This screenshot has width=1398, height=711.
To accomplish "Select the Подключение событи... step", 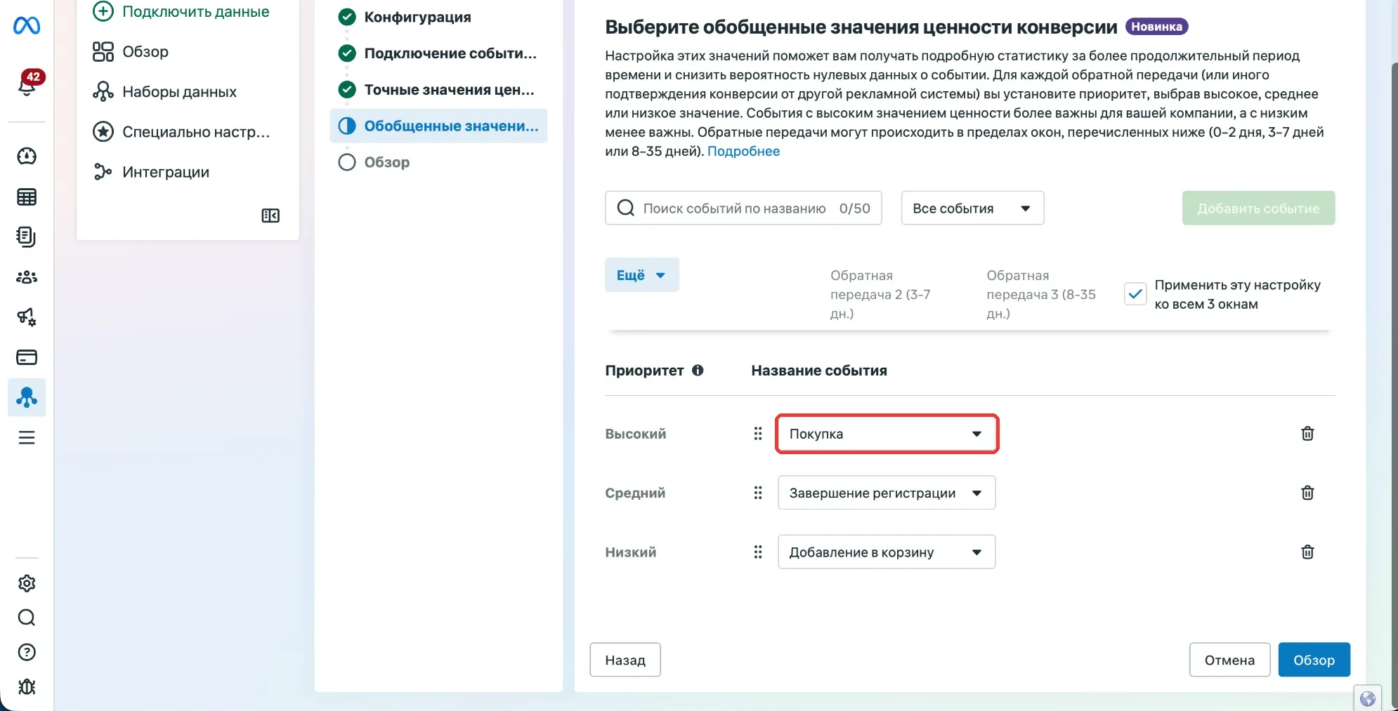I will coord(438,53).
